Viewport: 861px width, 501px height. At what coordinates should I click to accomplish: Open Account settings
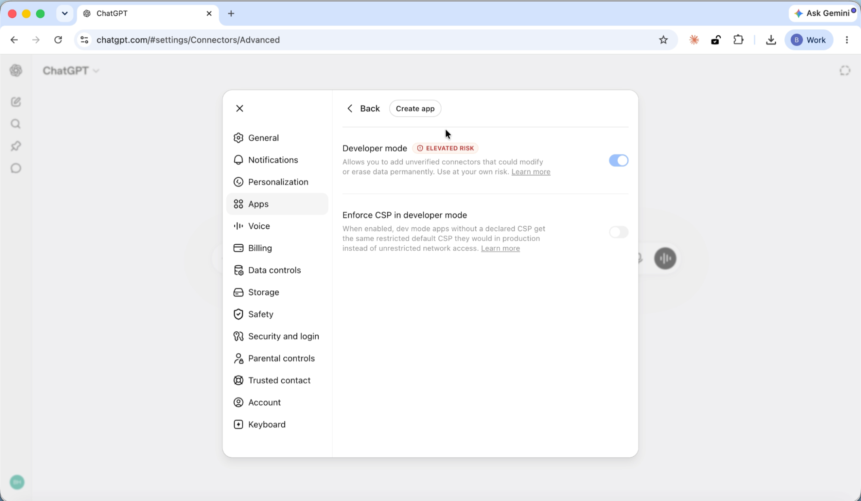[x=277, y=402]
